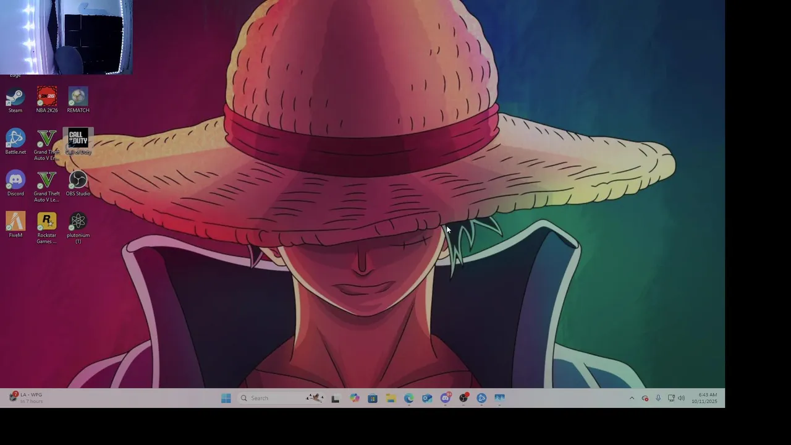The height and width of the screenshot is (445, 791).
Task: Launch Copilot from the taskbar
Action: coord(354,398)
